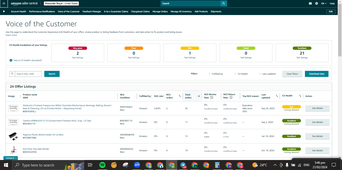
Task: Open Feedback Manager
Action: [92, 12]
